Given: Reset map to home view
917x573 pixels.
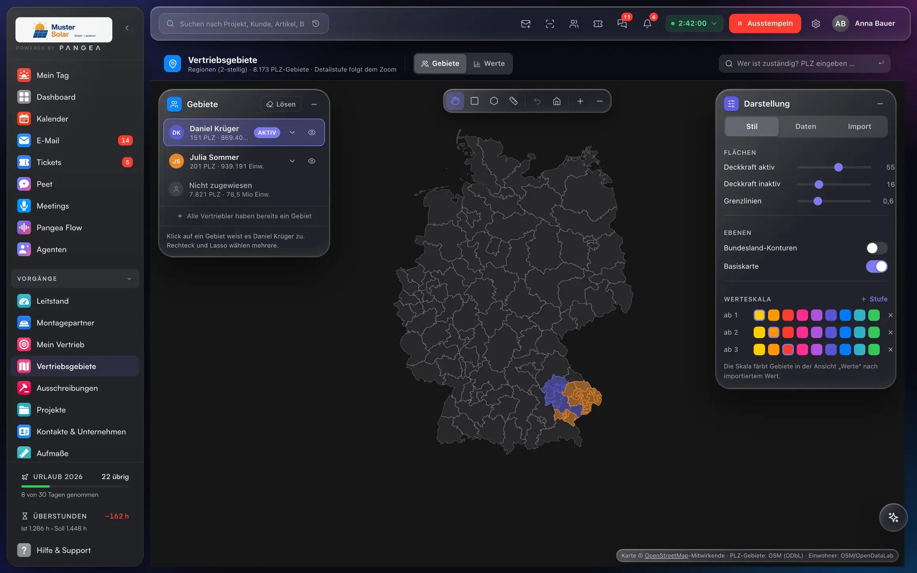Looking at the screenshot, I should coord(557,101).
